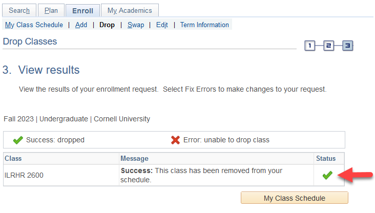375x213 pixels.
Task: Select the Enroll tab
Action: pos(82,10)
